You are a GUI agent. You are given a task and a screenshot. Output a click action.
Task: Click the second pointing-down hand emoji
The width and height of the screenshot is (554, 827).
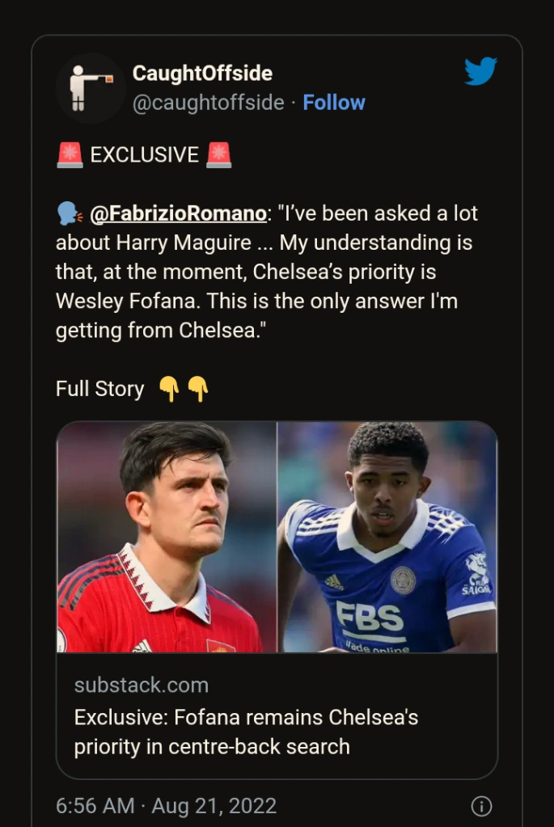(198, 390)
